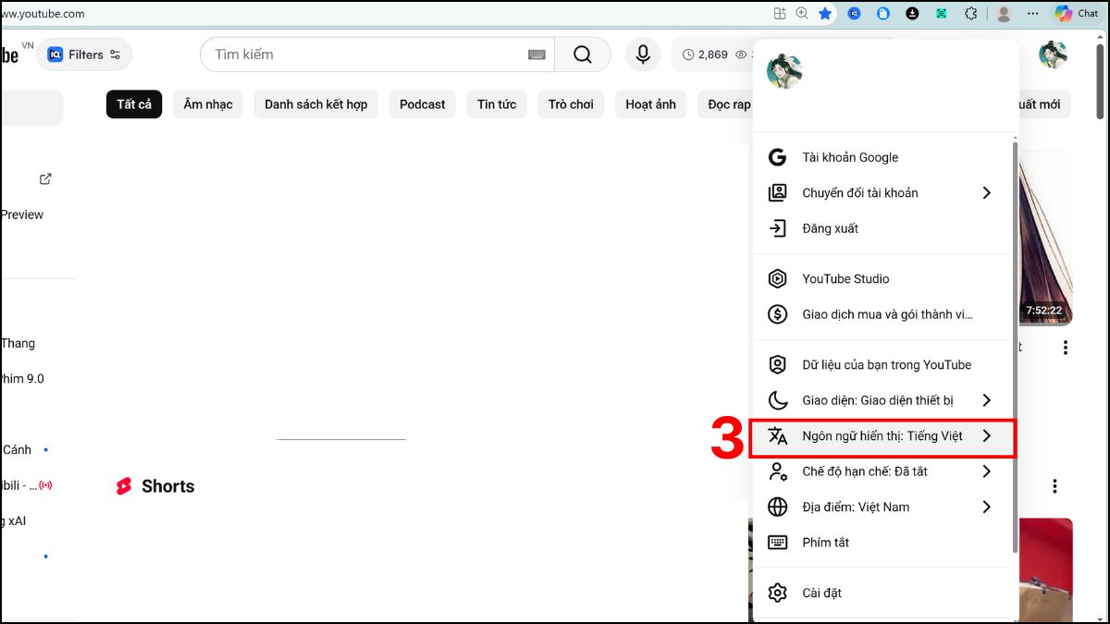This screenshot has height=624, width=1110.
Task: Open browser Settings and more ellipsis
Action: (1033, 14)
